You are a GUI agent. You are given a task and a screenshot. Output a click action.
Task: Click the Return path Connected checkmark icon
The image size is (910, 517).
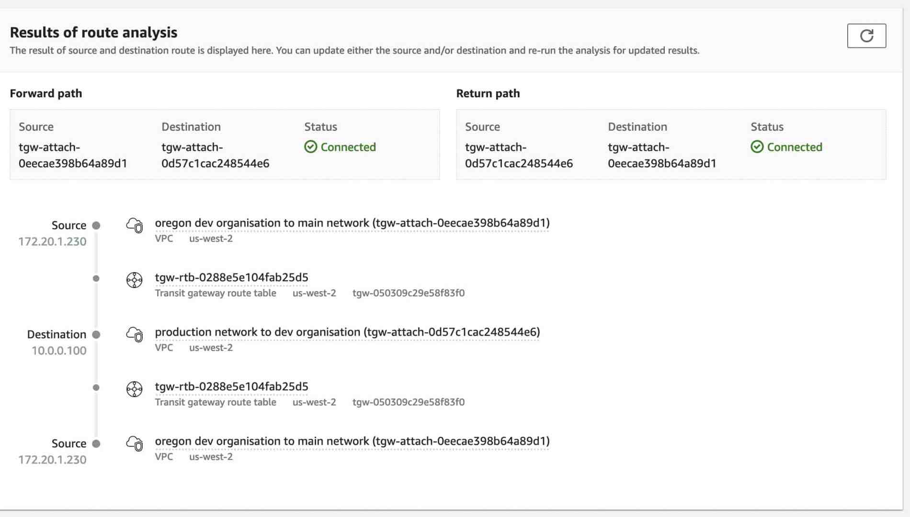tap(757, 147)
